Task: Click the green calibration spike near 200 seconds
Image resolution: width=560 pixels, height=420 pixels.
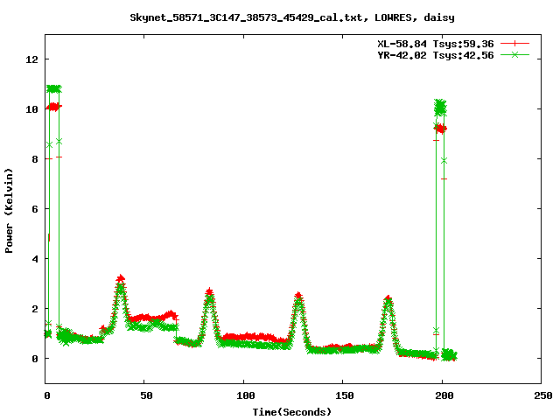Action: point(440,108)
